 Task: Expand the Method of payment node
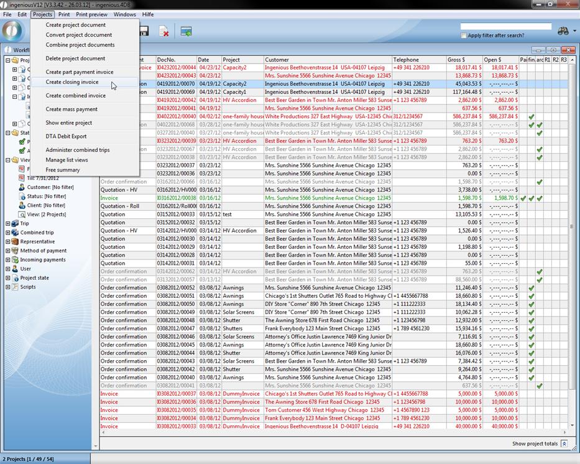pyautogui.click(x=8, y=251)
